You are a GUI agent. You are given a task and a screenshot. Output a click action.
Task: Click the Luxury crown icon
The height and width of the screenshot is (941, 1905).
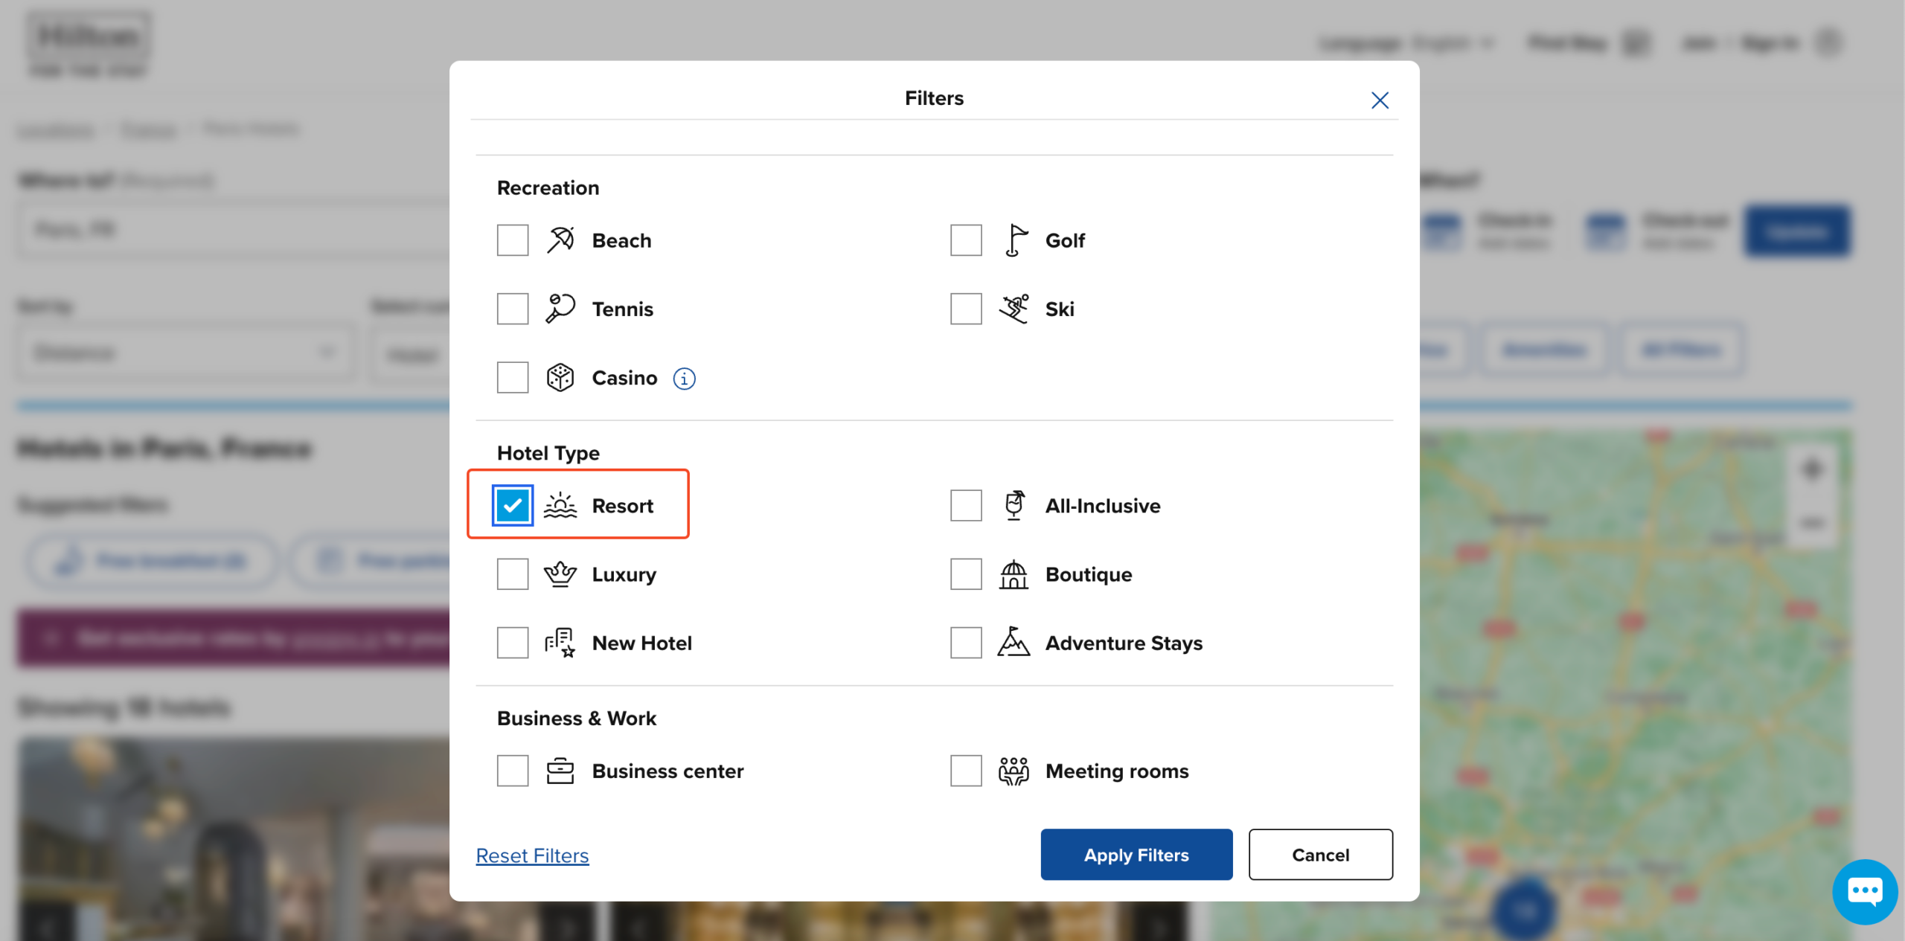(x=560, y=574)
